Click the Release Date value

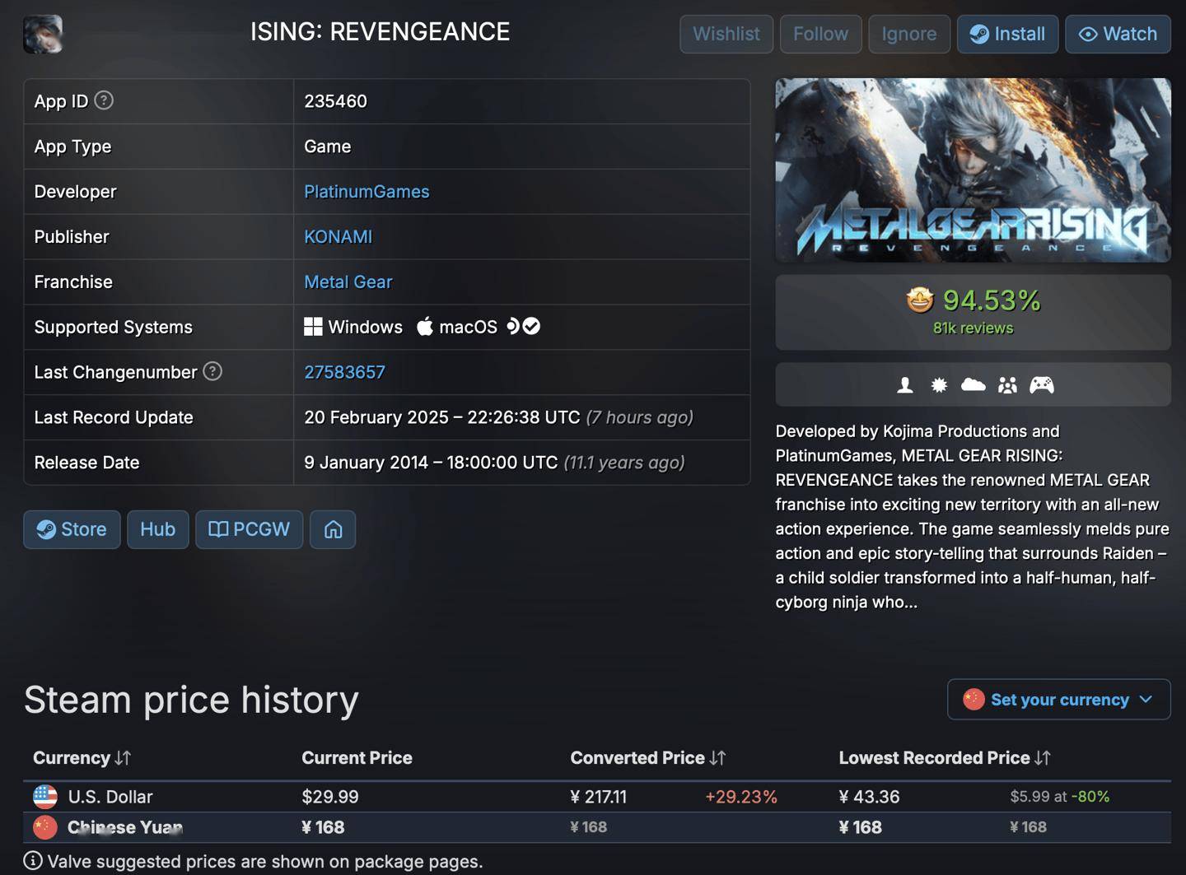point(494,463)
